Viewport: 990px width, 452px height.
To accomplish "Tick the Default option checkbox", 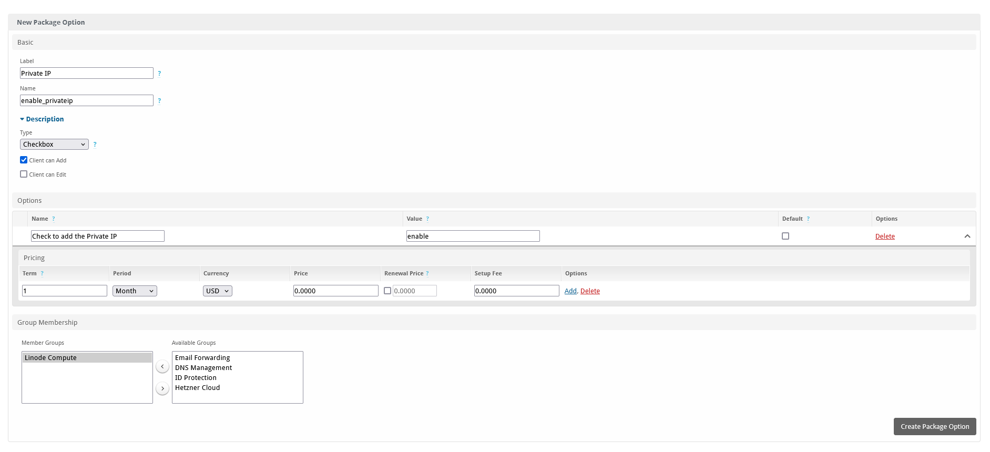I will point(785,236).
